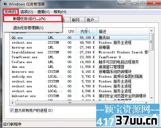Click the 新毒霸系统防御模块 description
Viewport: 161px width, 128px height.
tap(115, 72)
